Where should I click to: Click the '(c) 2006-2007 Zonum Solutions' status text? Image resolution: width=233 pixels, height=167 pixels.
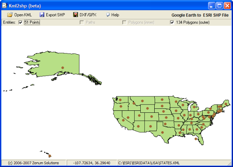34,163
